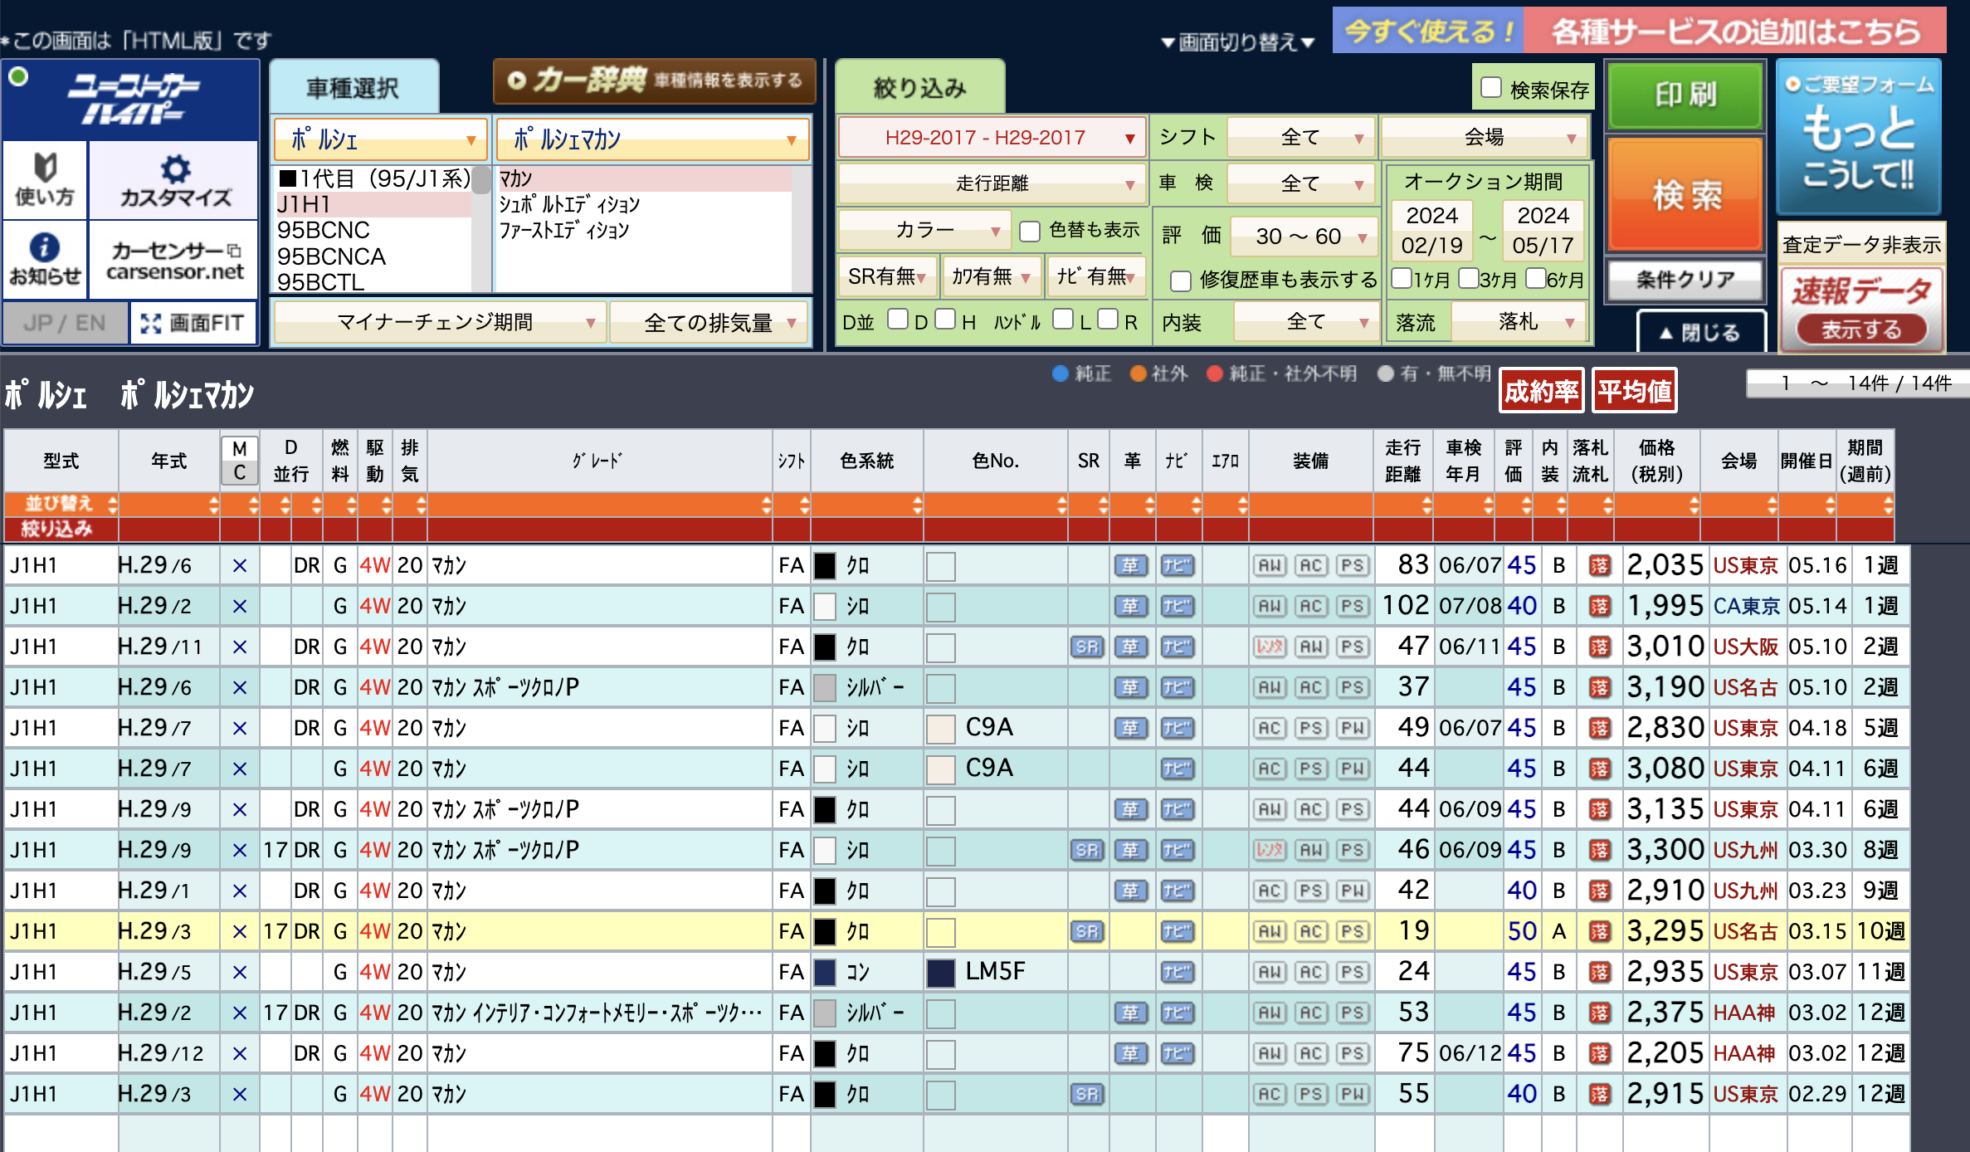Image resolution: width=1970 pixels, height=1152 pixels.
Task: Open the カーセンサー carsensor.net link
Action: pyautogui.click(x=174, y=259)
